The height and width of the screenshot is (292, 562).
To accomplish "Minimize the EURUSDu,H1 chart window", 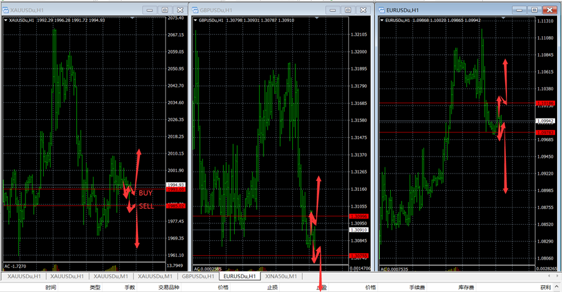I will pyautogui.click(x=520, y=10).
